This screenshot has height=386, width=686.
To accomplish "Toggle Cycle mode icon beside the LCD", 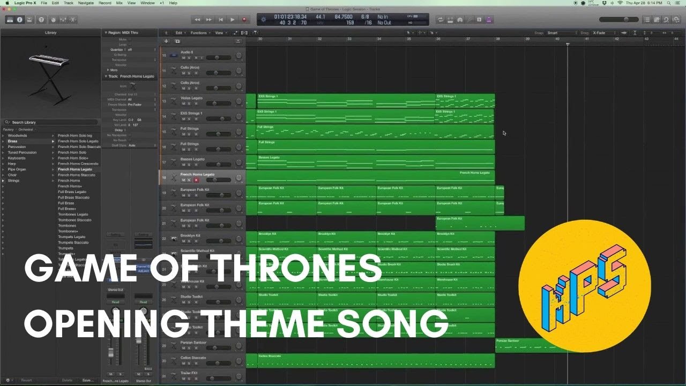I will coord(441,20).
